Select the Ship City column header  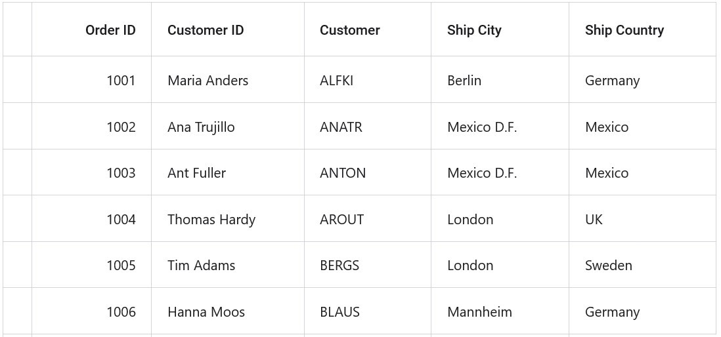[474, 30]
